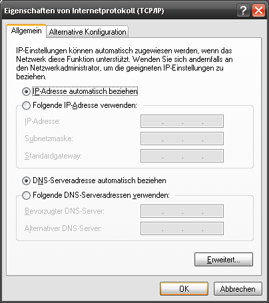Viewport: 269px width, 303px height.
Task: Select DNS-Serveradresse automatisch beziehen option
Action: tap(26, 180)
